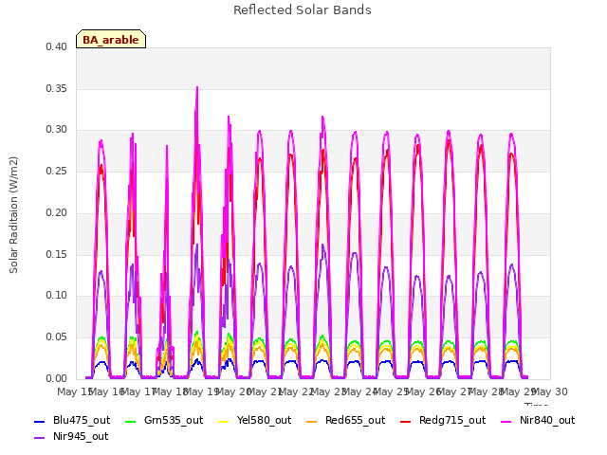
Task: Select the Yel580_out legend label
Action: 264,420
